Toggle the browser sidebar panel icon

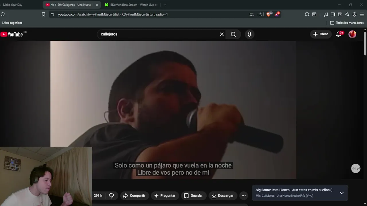tap(333, 14)
